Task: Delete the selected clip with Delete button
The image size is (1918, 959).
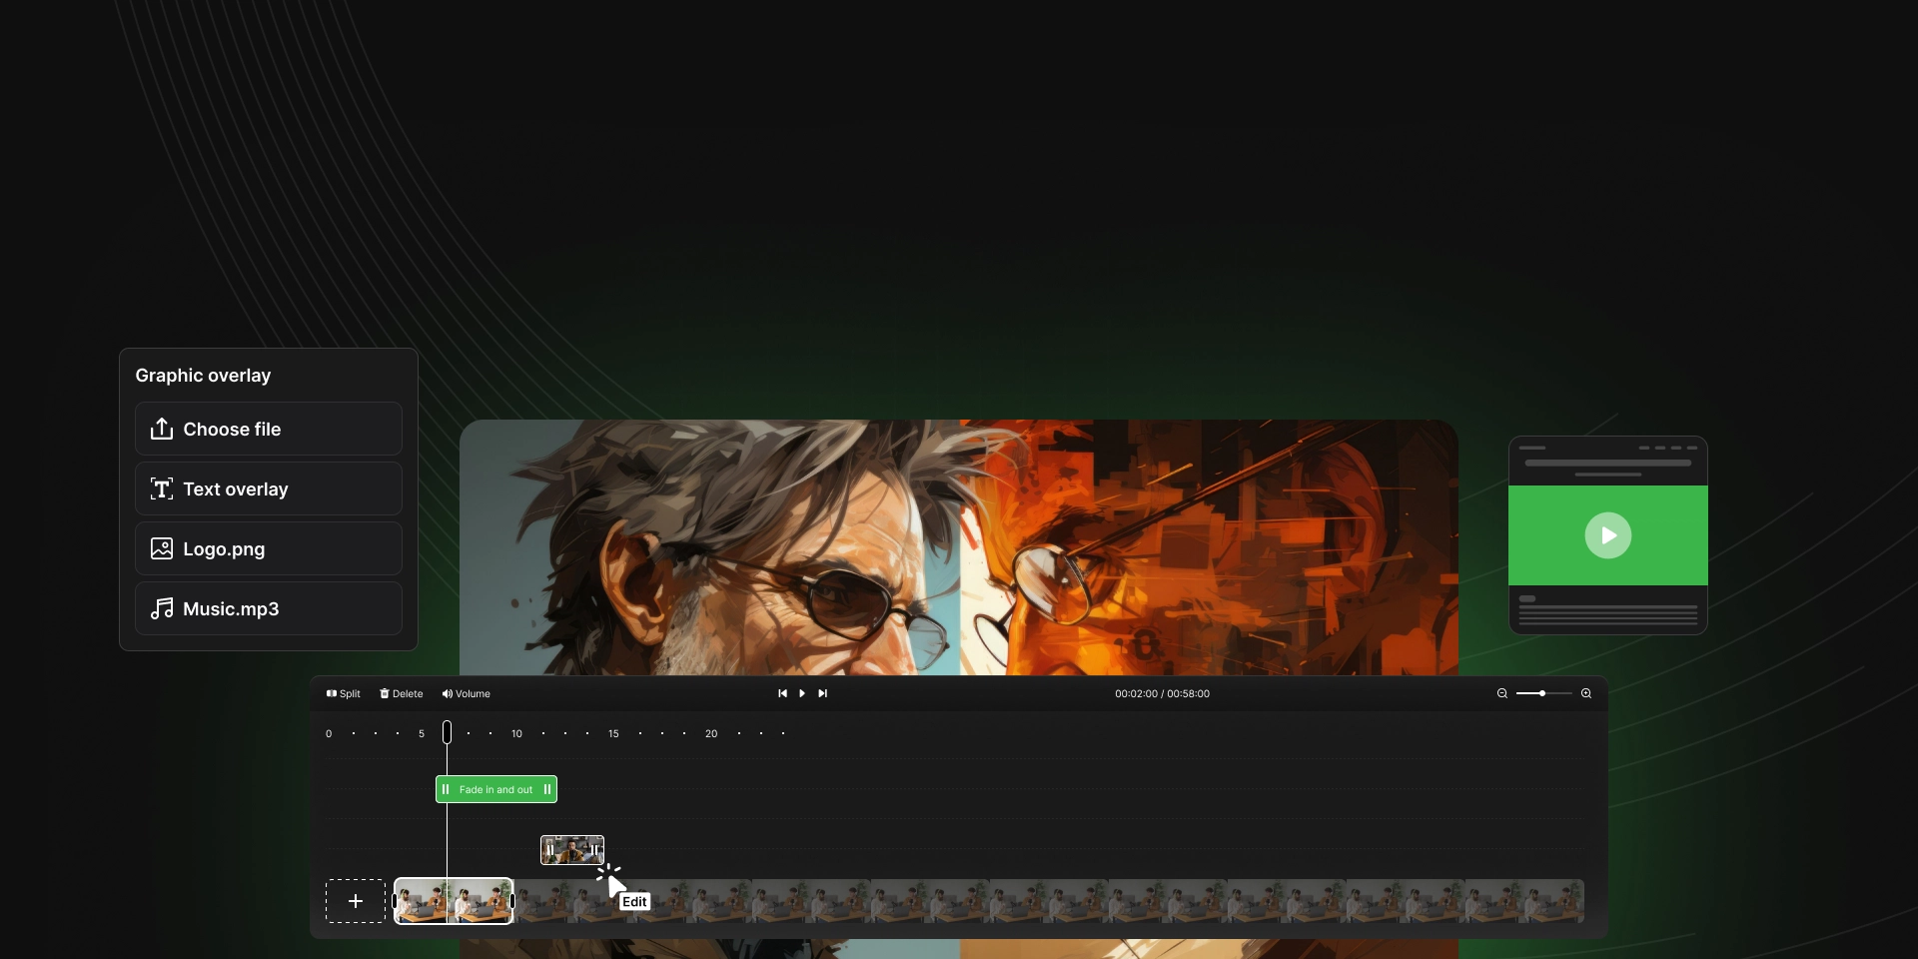Action: point(401,693)
